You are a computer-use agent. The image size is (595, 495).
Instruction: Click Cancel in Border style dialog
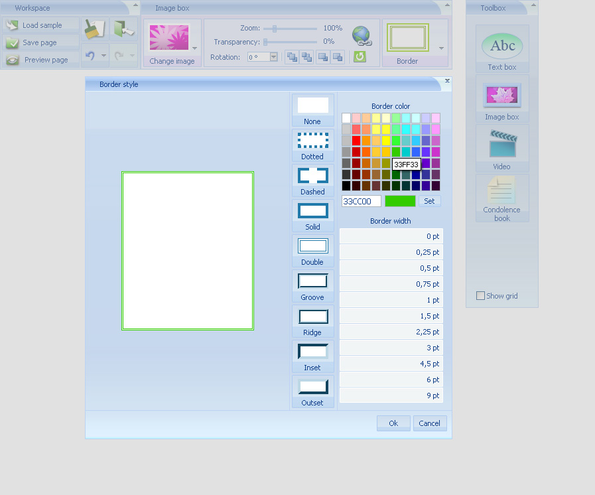430,423
